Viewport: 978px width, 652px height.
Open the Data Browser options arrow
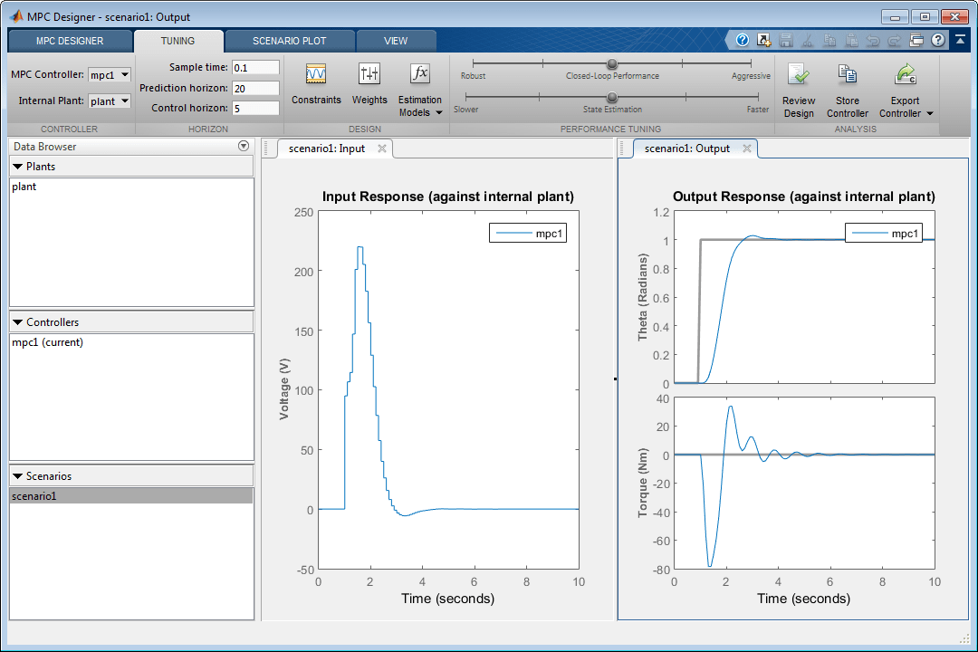click(x=243, y=147)
